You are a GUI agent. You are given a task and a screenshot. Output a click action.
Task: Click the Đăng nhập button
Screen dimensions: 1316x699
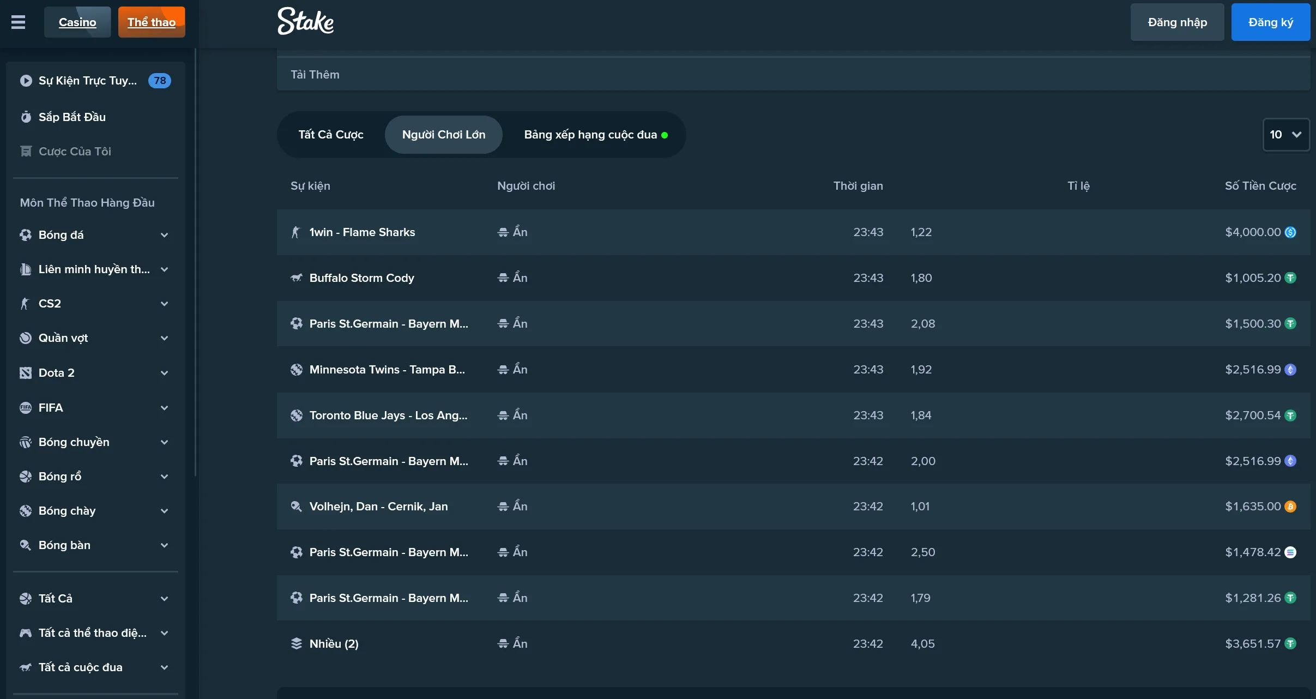[1178, 22]
